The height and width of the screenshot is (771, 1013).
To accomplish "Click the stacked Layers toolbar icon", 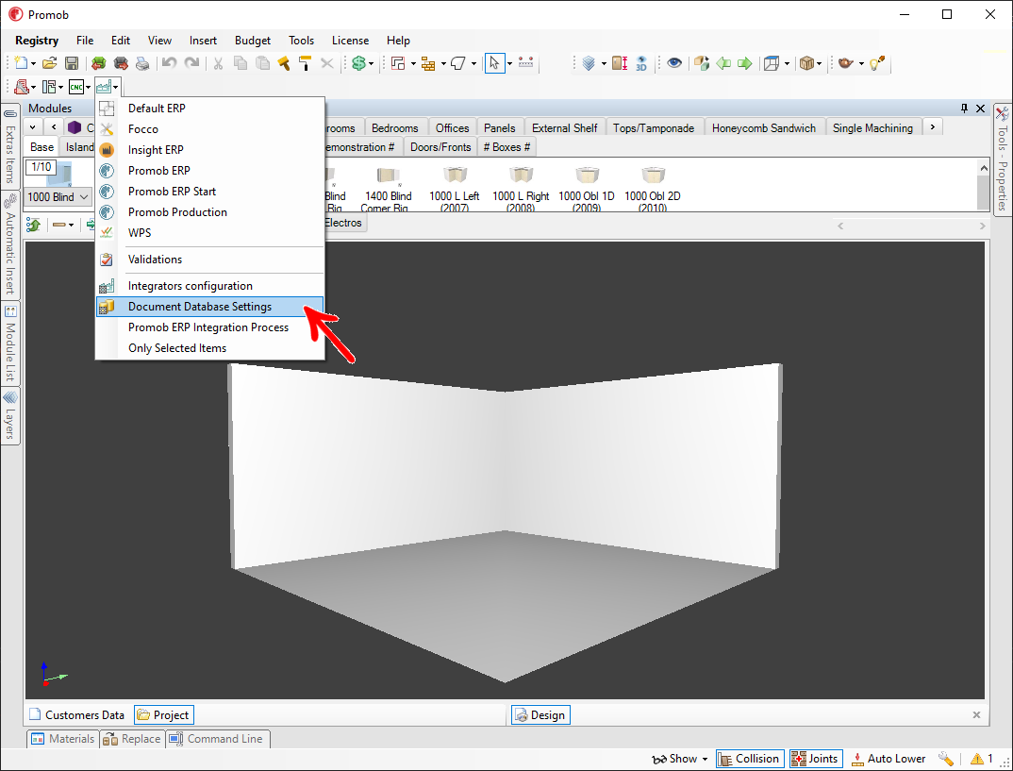I will pos(589,62).
